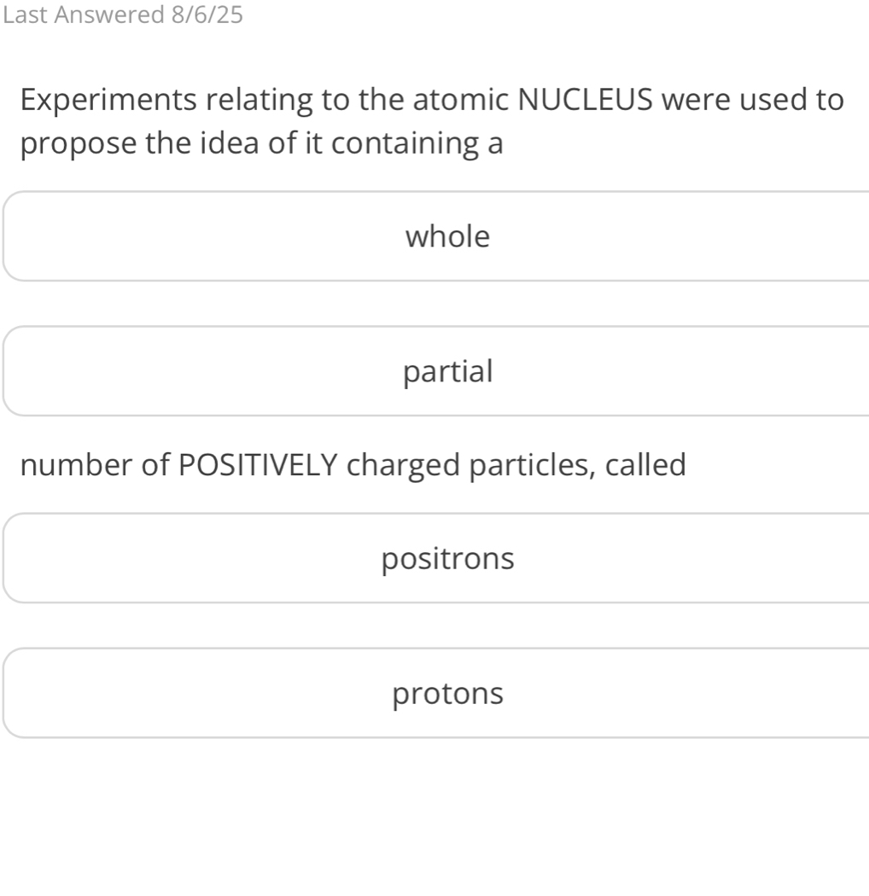Click the word 'relating' in the question
Screen dimensions: 869x896
pyautogui.click(x=260, y=100)
